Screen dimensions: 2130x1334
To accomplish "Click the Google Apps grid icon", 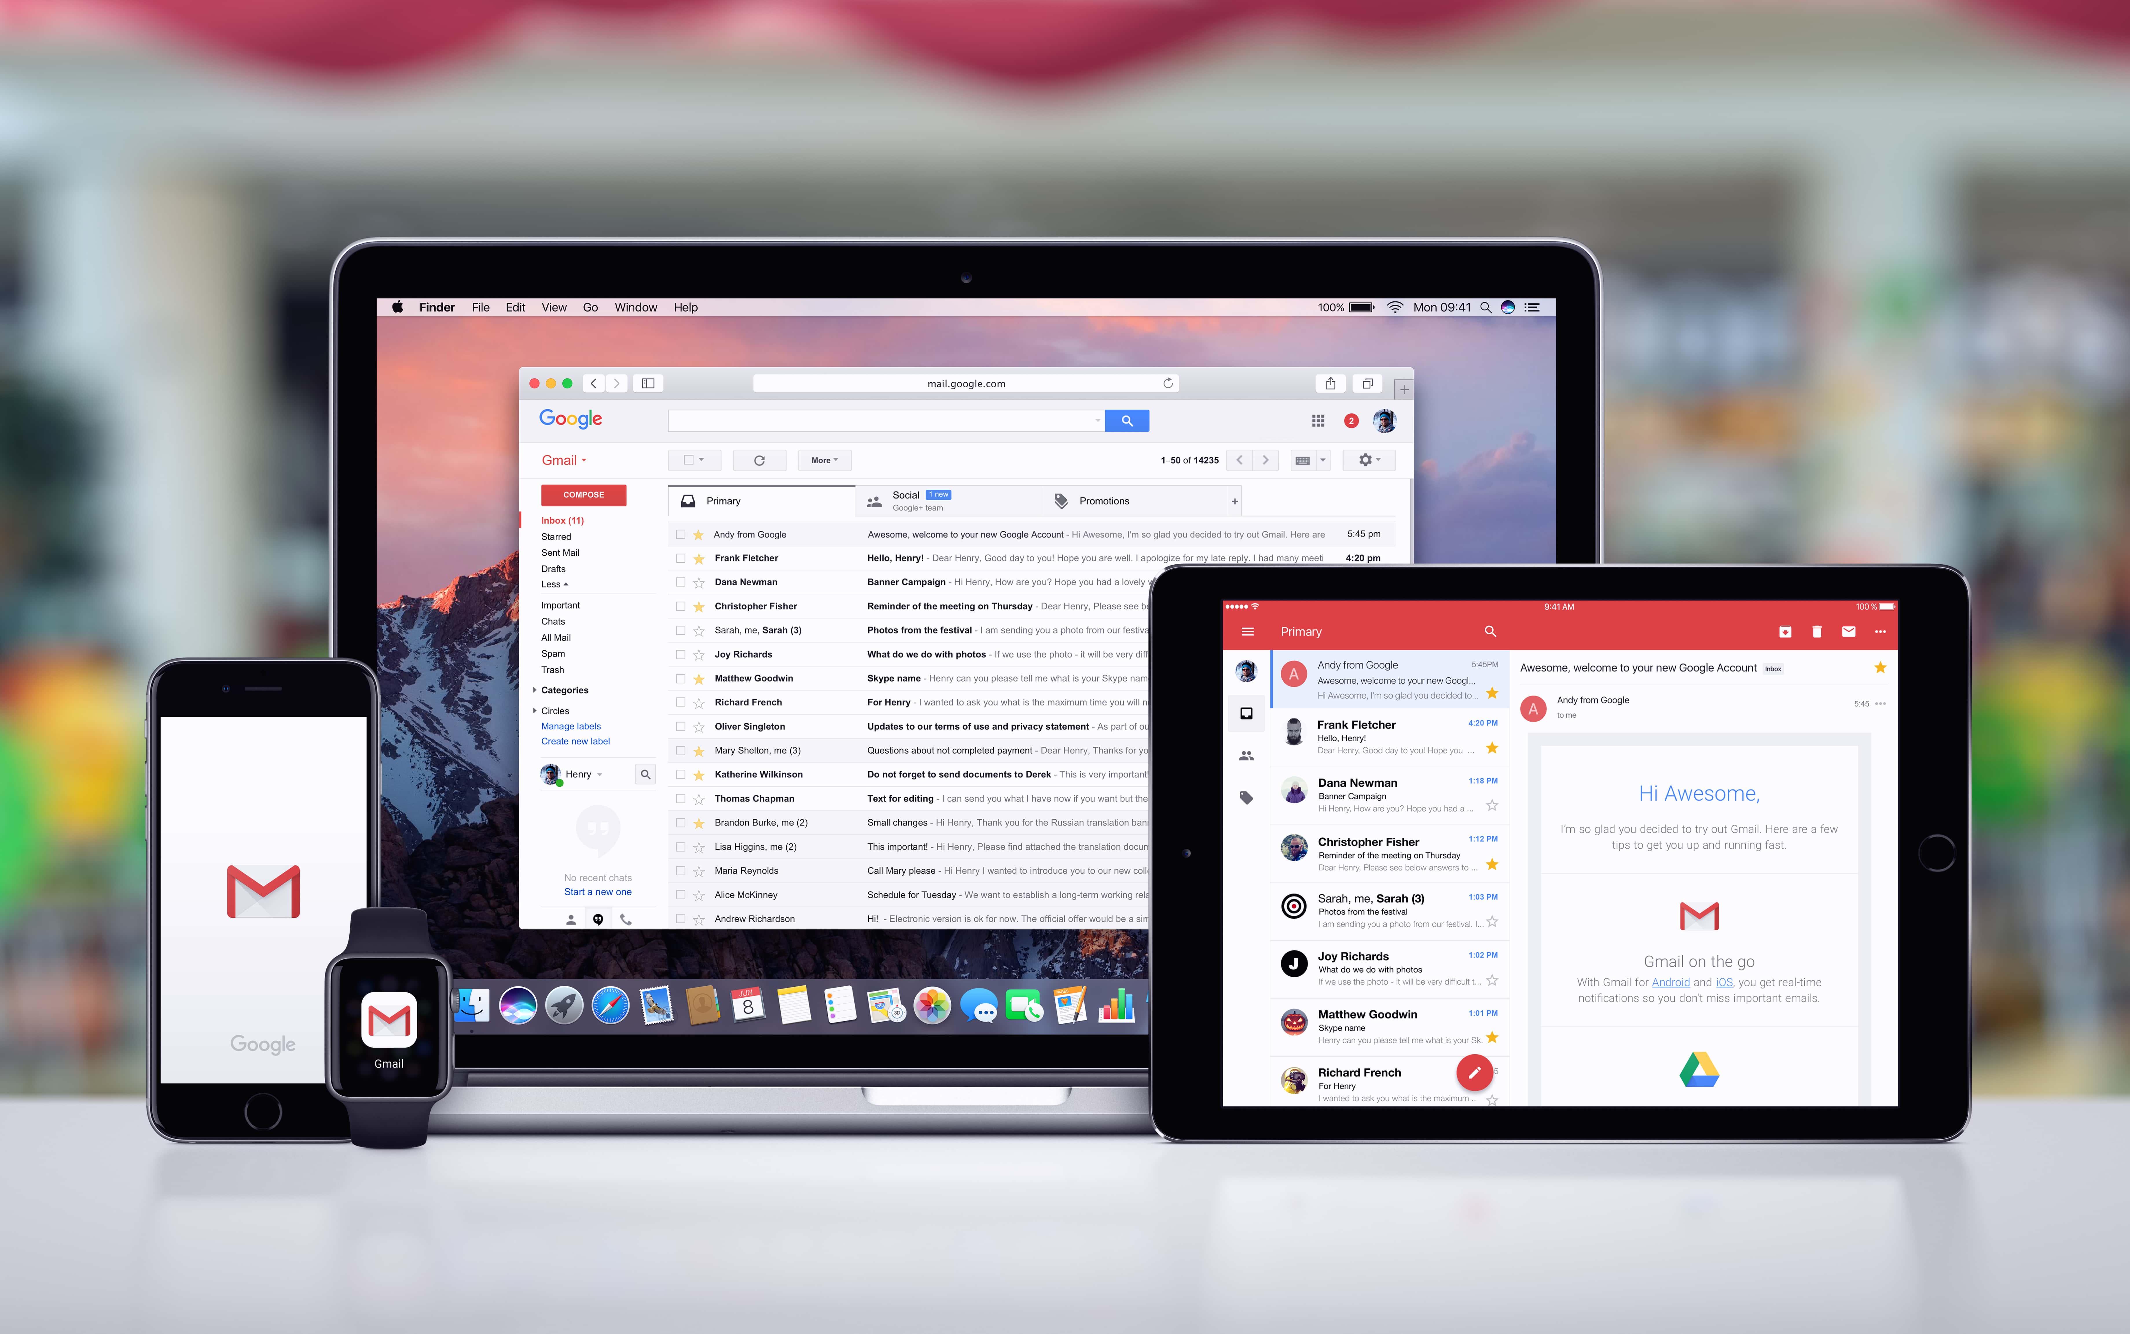I will pos(1315,420).
